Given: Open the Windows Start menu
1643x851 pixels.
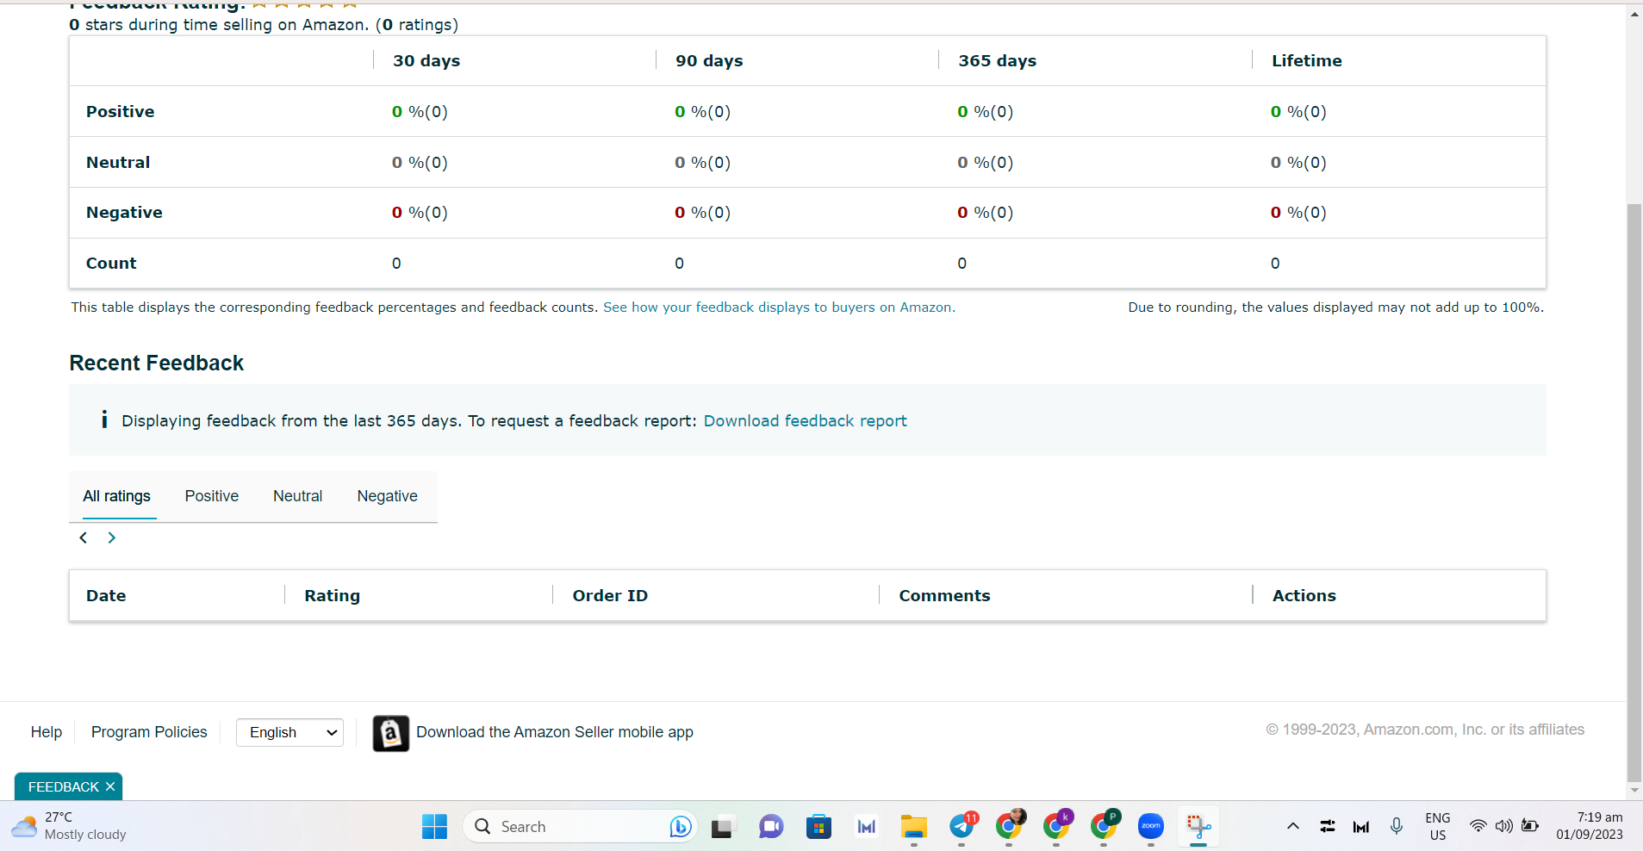Looking at the screenshot, I should [x=434, y=827].
